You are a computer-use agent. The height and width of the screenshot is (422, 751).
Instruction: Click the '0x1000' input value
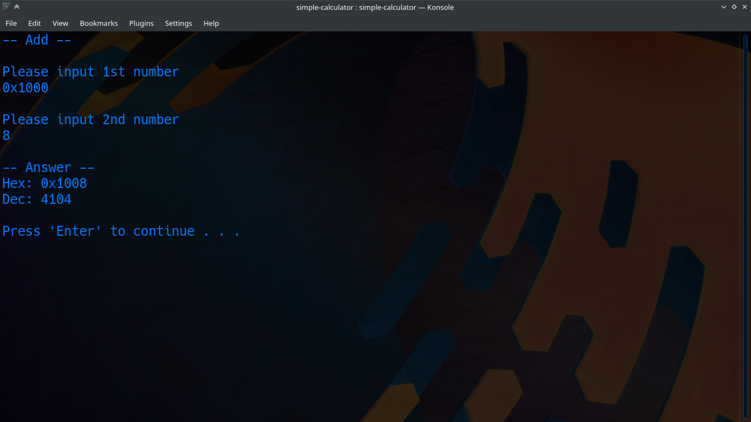point(25,88)
